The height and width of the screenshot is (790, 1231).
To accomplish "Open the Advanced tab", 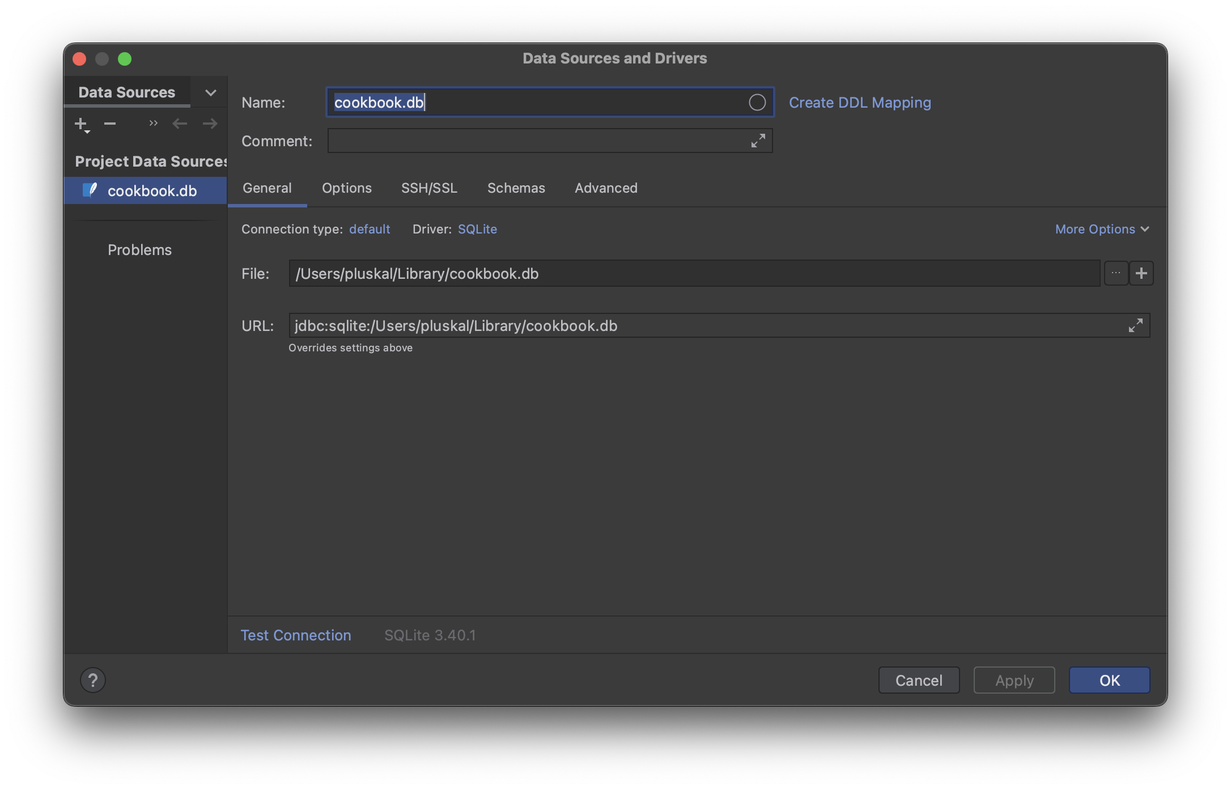I will [x=606, y=188].
